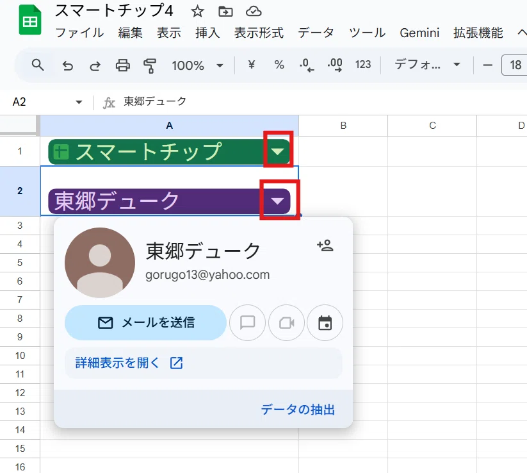Open the Gemini menu
527x473 pixels.
(x=419, y=33)
